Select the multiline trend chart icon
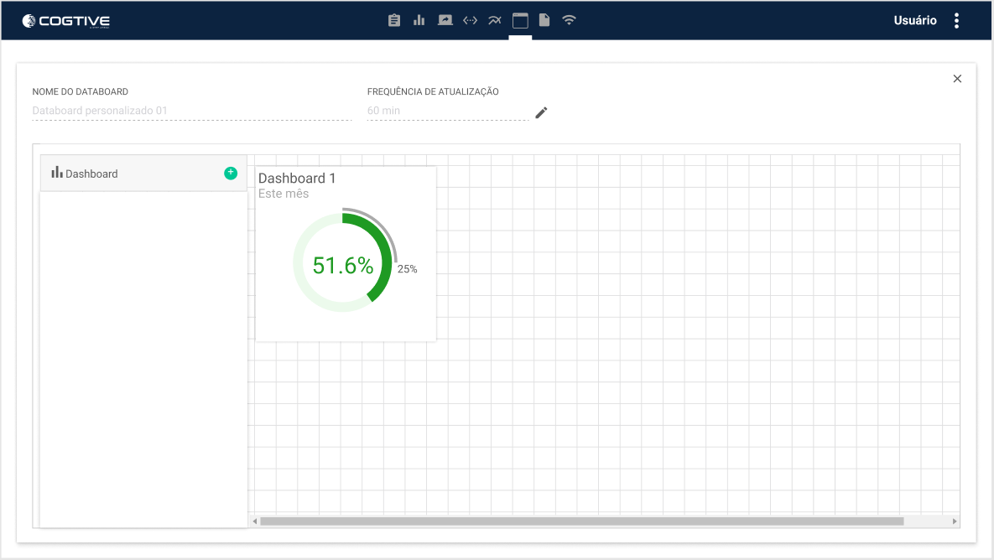Screen dimensions: 994x560 [x=494, y=20]
